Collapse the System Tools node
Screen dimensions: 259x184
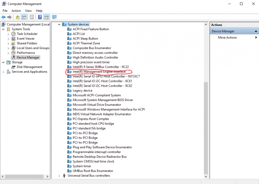tap(3, 29)
